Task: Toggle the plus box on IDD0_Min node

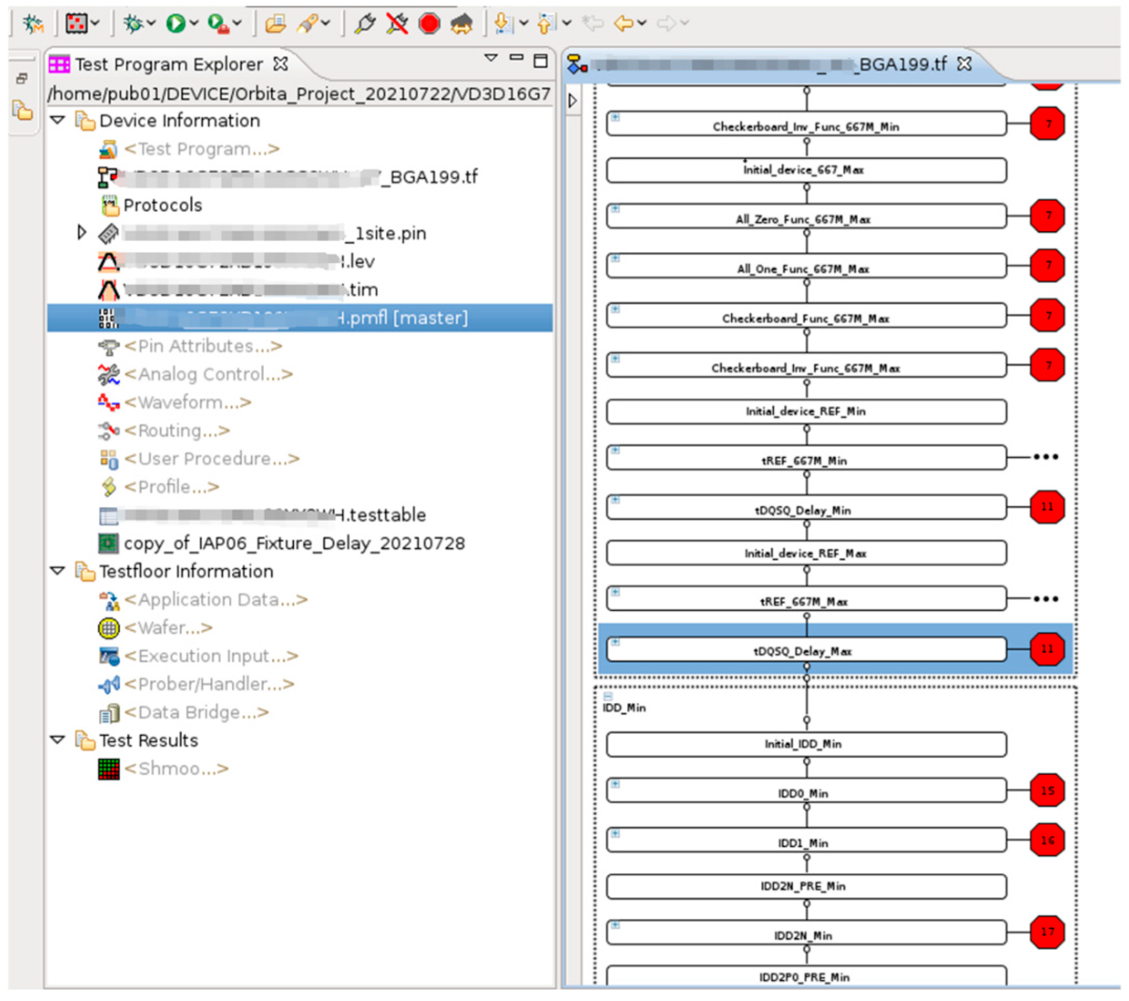Action: point(616,784)
